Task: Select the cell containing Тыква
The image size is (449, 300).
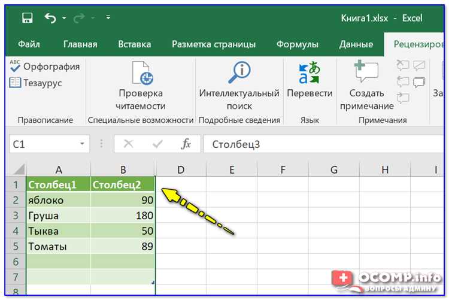Action: [x=59, y=231]
